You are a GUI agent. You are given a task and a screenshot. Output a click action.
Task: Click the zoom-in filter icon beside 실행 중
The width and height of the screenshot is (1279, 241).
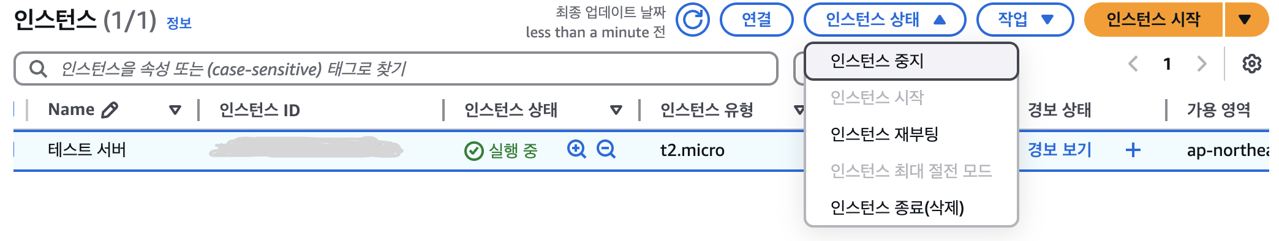pyautogui.click(x=576, y=149)
